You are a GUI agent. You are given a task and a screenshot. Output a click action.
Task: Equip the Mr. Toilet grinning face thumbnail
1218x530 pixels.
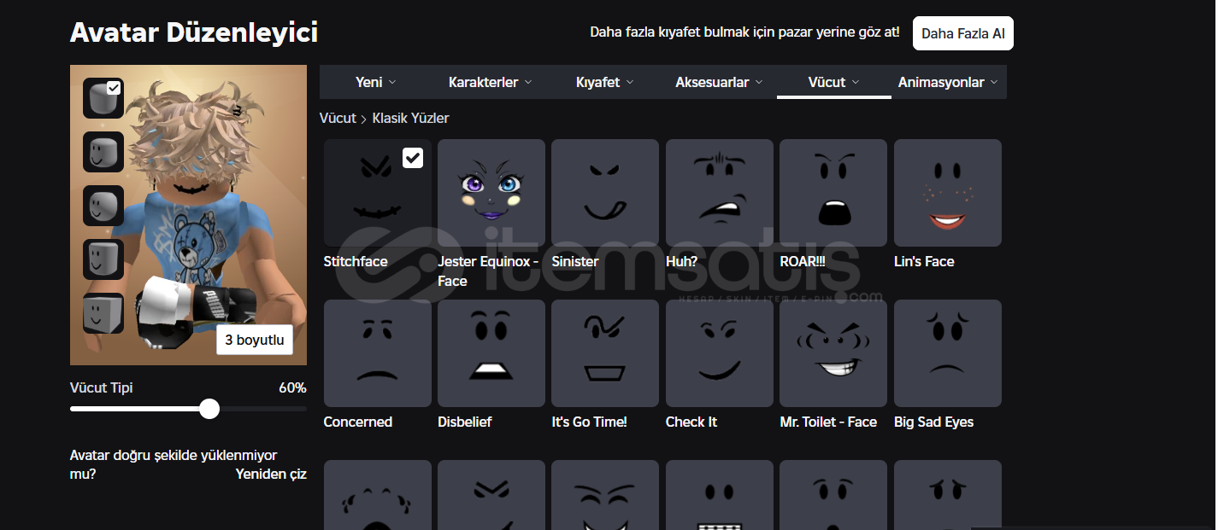[x=833, y=353]
